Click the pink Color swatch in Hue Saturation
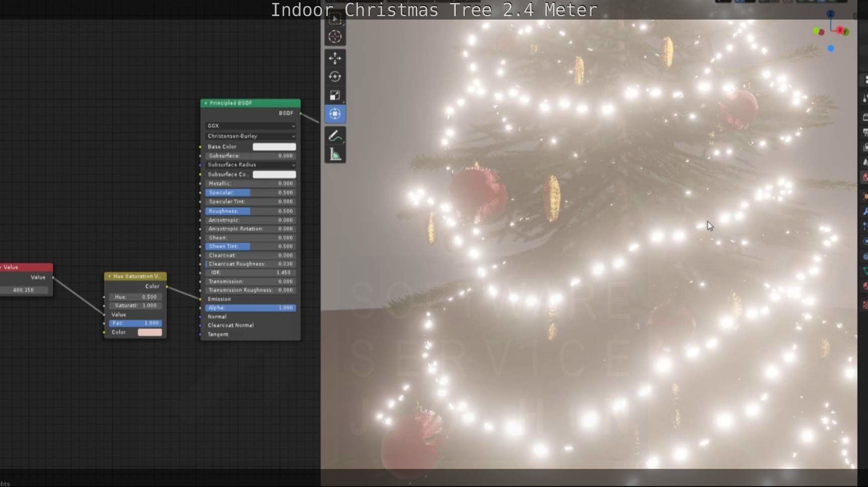868x487 pixels. tap(150, 332)
